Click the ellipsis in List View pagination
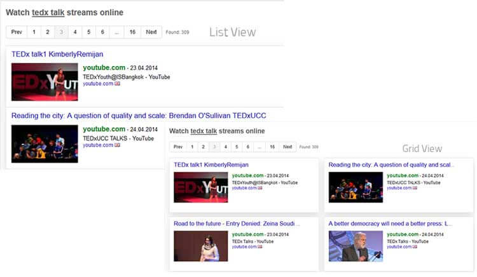477x277 pixels. (116, 32)
